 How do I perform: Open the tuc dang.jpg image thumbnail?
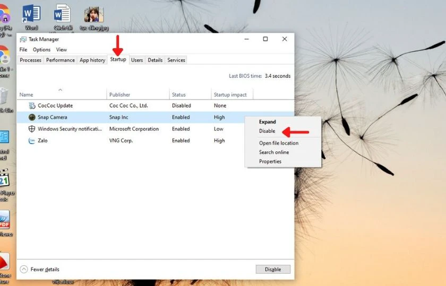(94, 15)
